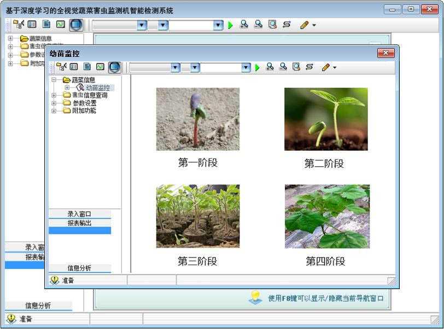The width and height of the screenshot is (444, 329).
Task: Click chart monitor icon in main window toolbar
Action: (61, 25)
